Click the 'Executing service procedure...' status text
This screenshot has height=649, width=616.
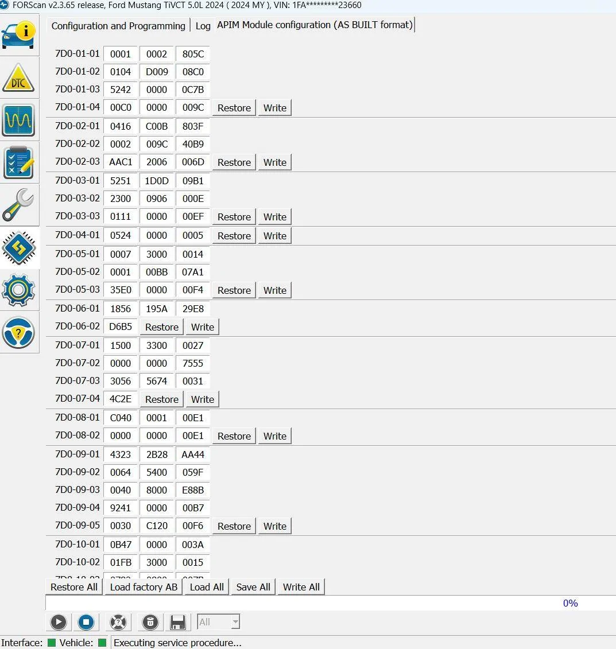tap(177, 642)
